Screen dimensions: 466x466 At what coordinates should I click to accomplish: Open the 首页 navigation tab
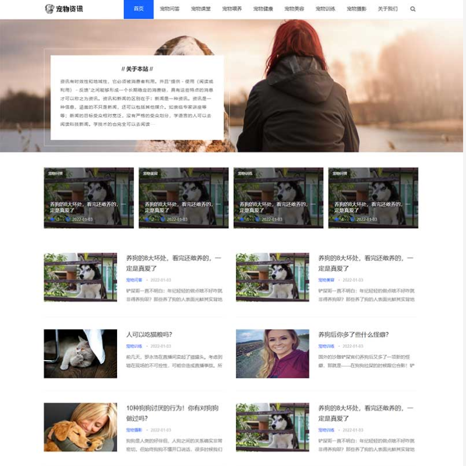pos(139,9)
